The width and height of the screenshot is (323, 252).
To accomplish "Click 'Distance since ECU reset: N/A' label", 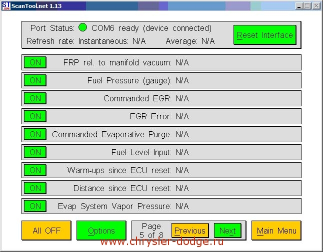I will pyautogui.click(x=131, y=188).
